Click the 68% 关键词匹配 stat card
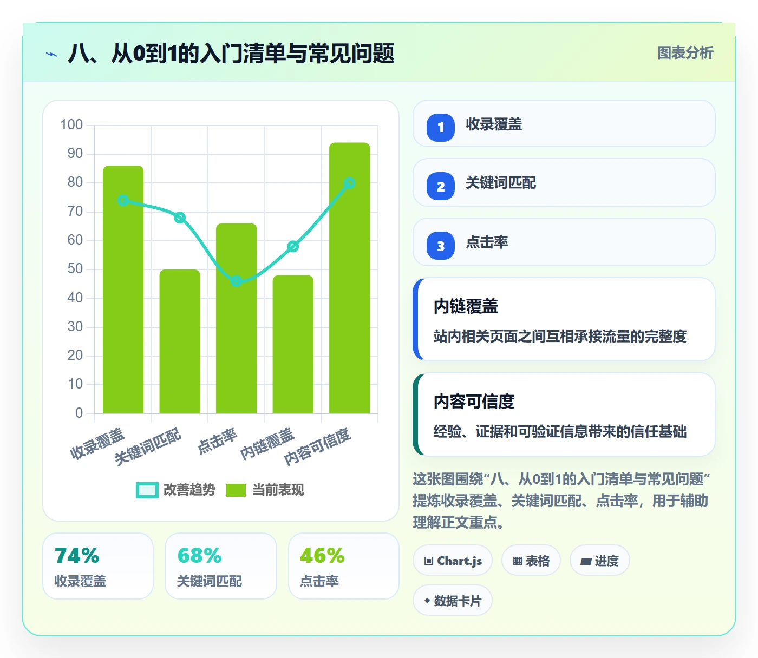The height and width of the screenshot is (658, 758). 221,566
